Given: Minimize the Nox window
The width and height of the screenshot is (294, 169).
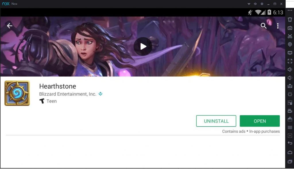Looking at the screenshot, I should (x=268, y=4).
